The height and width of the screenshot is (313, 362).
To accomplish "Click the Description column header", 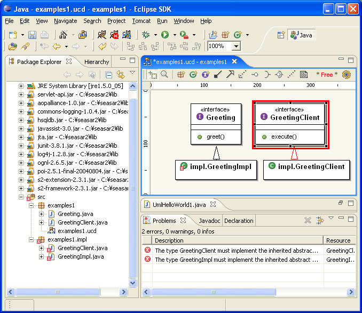I will coord(169,240).
